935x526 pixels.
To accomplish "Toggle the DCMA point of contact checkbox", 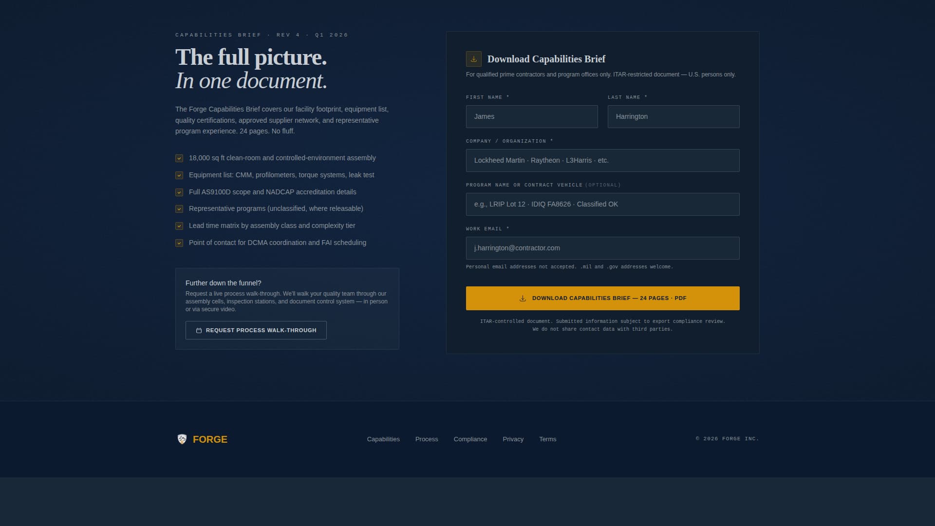I will pos(179,243).
